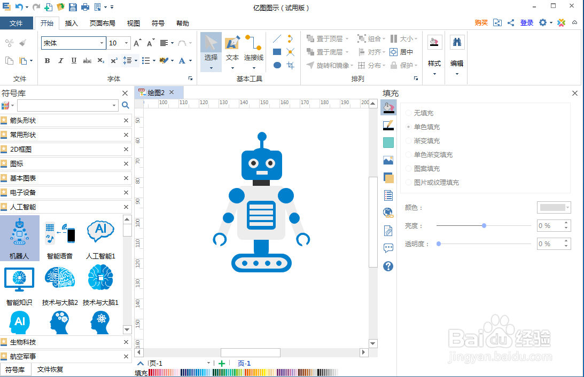
Task: Select the line drawing tool
Action: [x=277, y=38]
